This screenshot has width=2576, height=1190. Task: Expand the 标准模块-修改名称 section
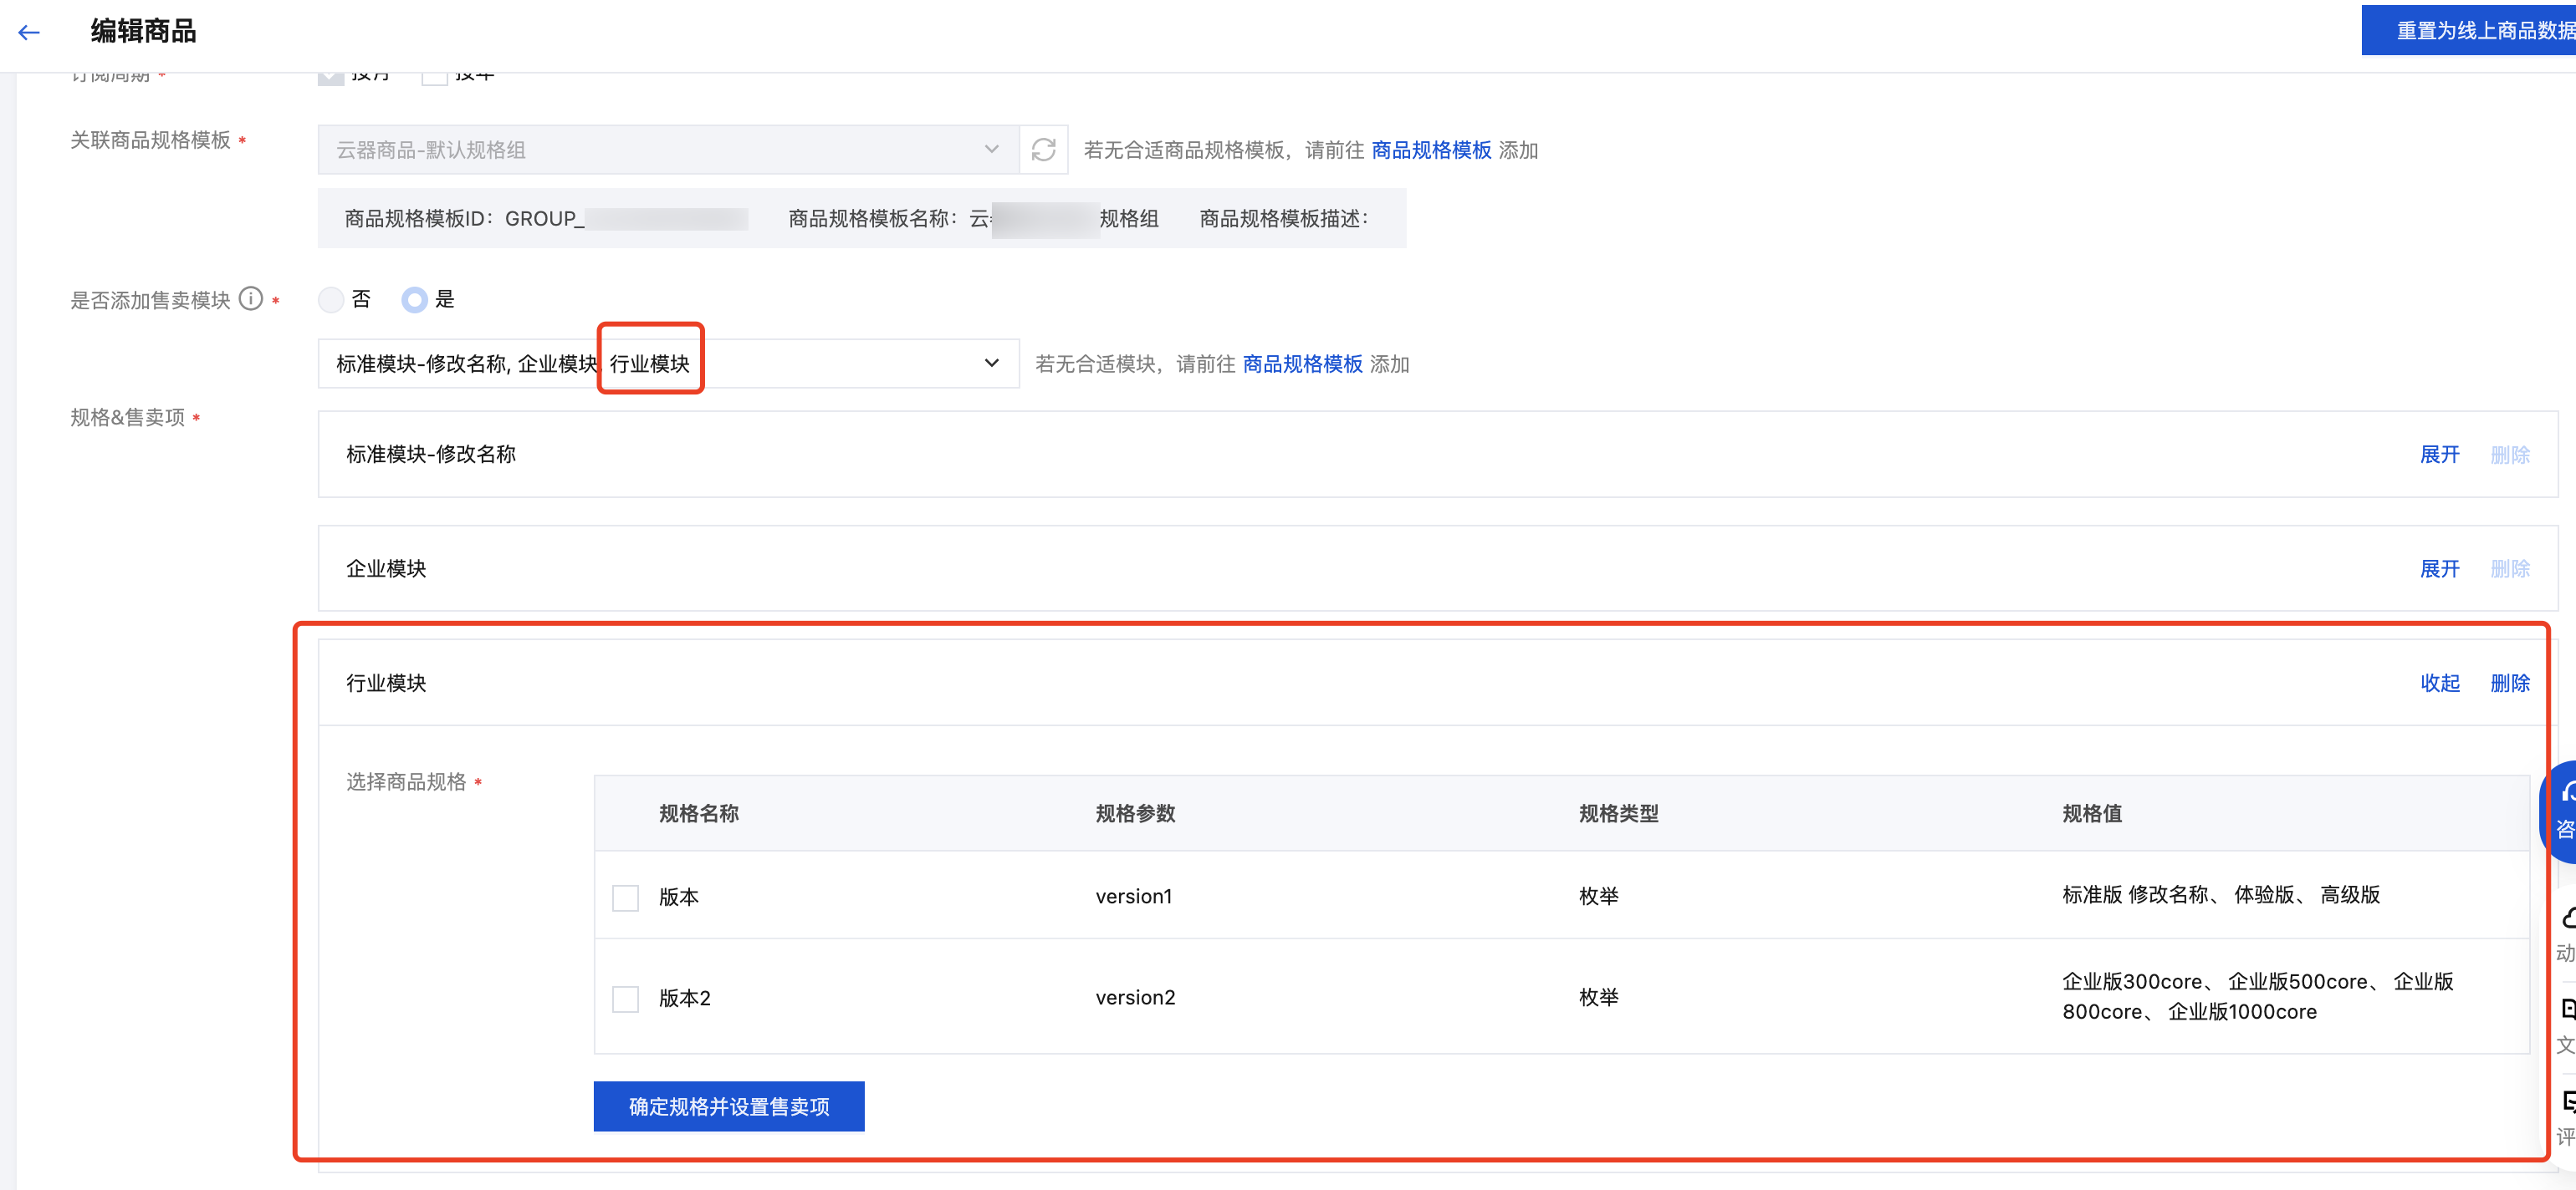[2438, 455]
